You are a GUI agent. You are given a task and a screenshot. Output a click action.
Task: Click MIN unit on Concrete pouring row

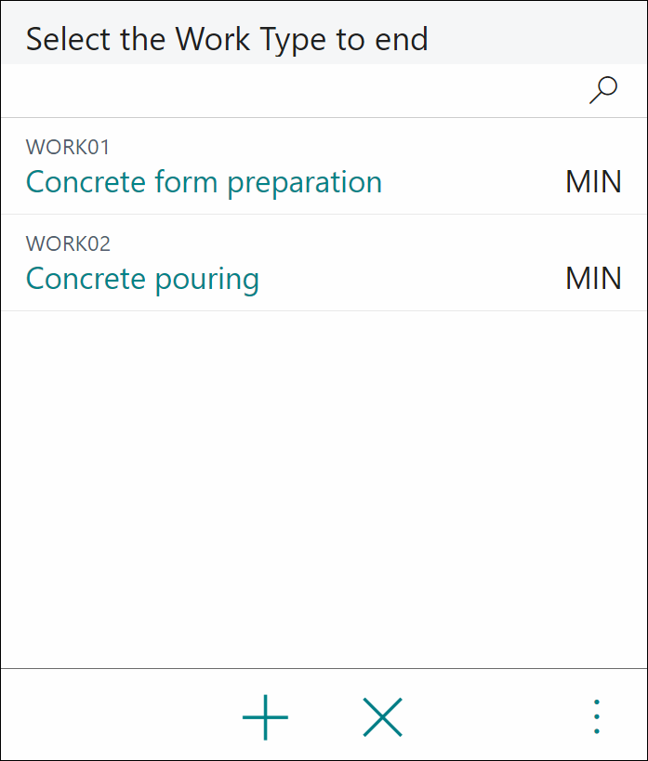[593, 278]
